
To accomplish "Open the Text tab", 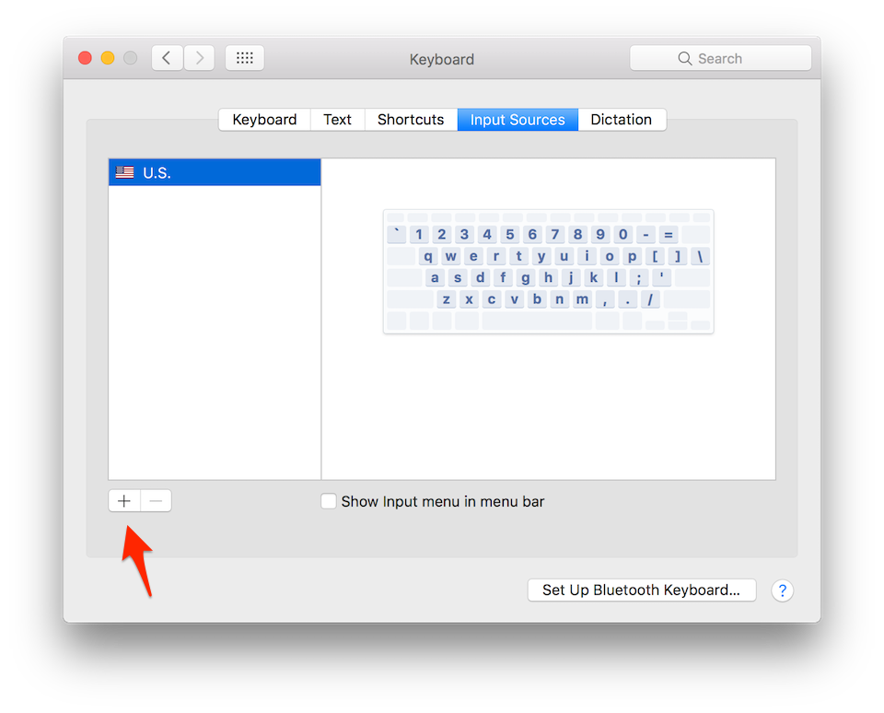I will tap(337, 119).
